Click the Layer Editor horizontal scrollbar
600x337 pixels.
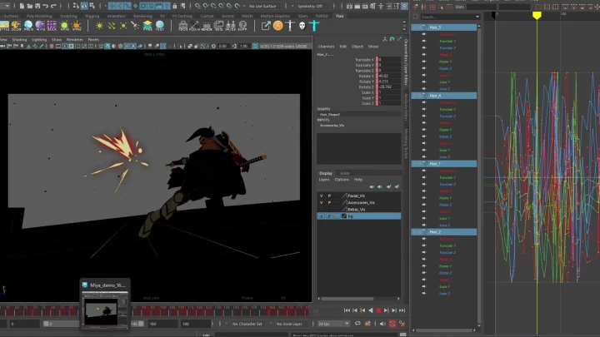(347, 299)
